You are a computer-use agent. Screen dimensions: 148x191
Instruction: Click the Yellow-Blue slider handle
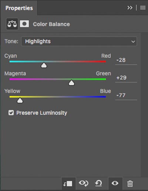20,100
